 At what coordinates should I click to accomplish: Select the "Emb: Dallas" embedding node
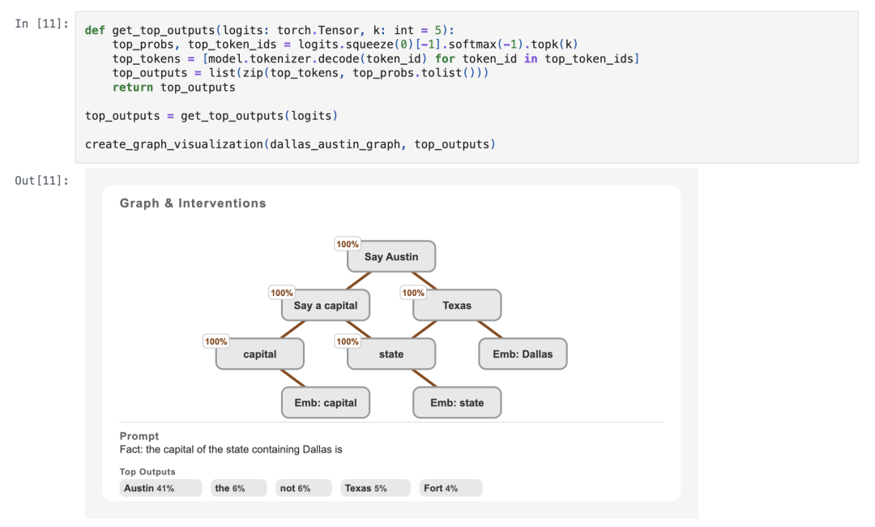pos(523,354)
